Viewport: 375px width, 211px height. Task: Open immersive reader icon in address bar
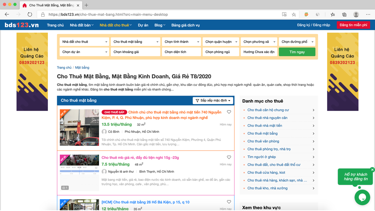[x=284, y=15]
